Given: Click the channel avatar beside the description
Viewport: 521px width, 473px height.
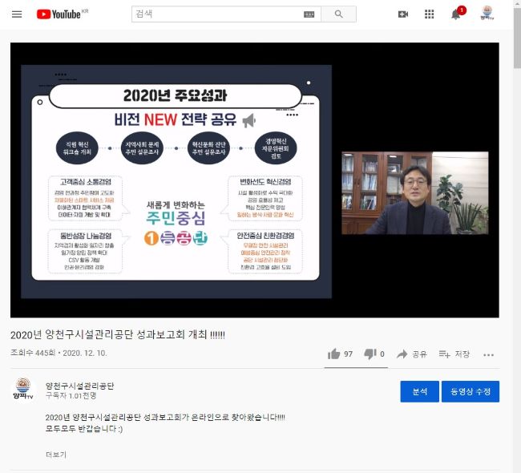Looking at the screenshot, I should point(24,390).
